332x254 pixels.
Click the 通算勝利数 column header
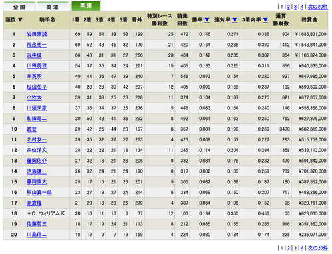(x=281, y=20)
